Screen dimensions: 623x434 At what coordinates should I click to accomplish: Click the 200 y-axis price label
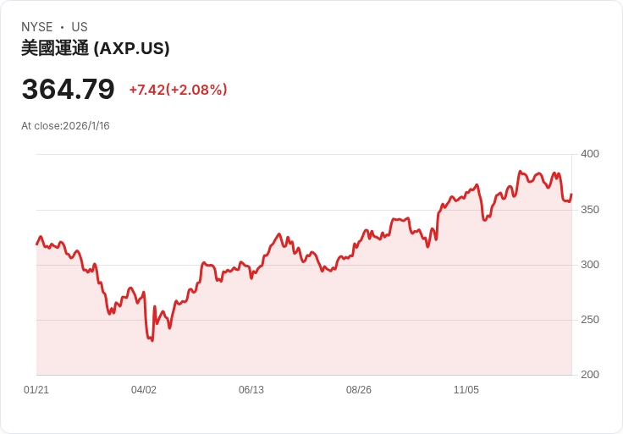coord(590,375)
